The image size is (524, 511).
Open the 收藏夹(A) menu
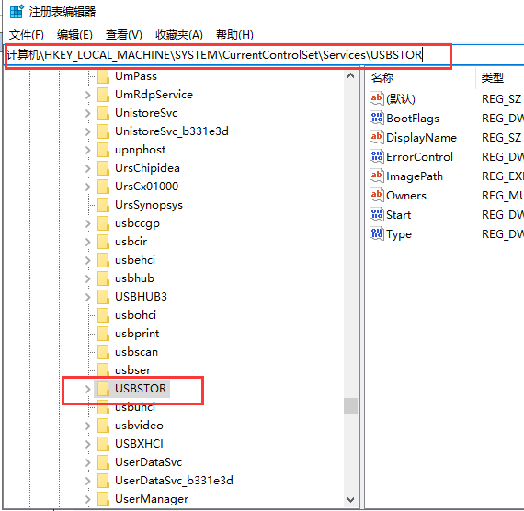[x=179, y=35]
